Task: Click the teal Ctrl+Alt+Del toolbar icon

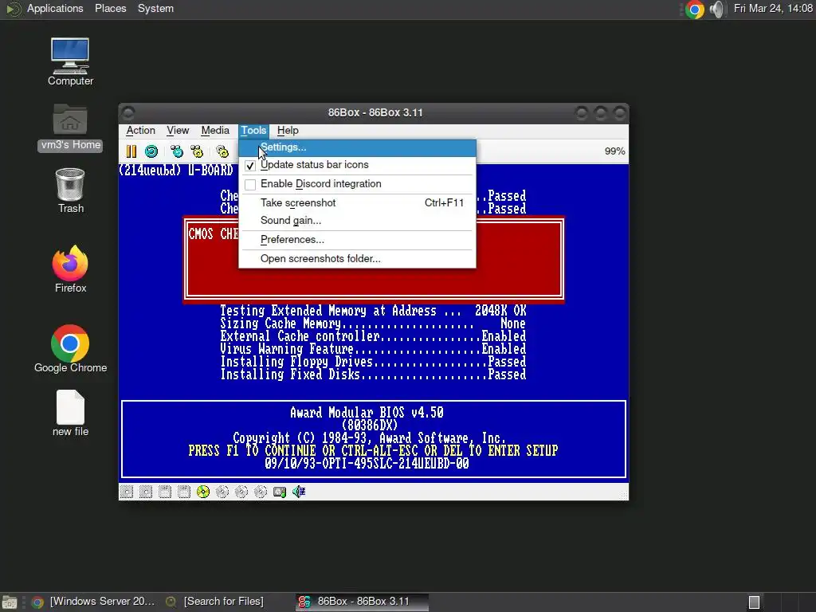Action: click(x=177, y=151)
